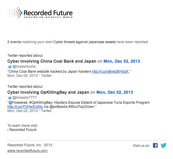Open China Coal Bank and Japan event title

[52, 61]
